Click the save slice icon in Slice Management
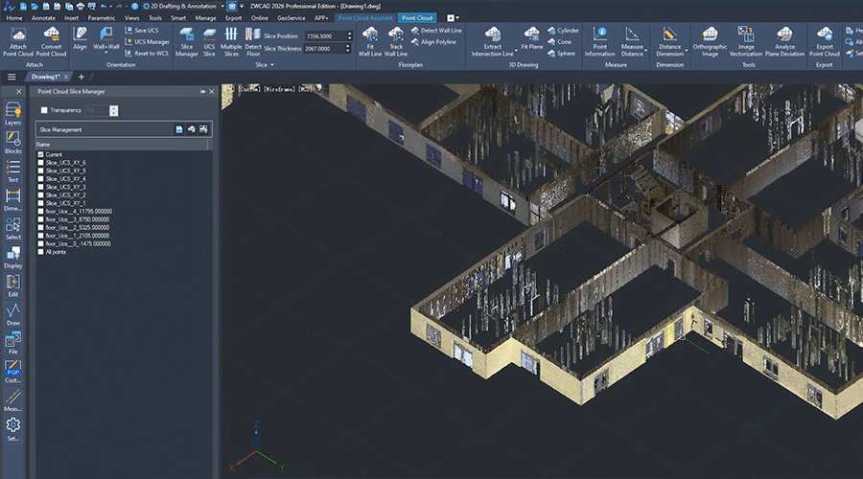Screen dimensions: 863x479 tap(179, 129)
